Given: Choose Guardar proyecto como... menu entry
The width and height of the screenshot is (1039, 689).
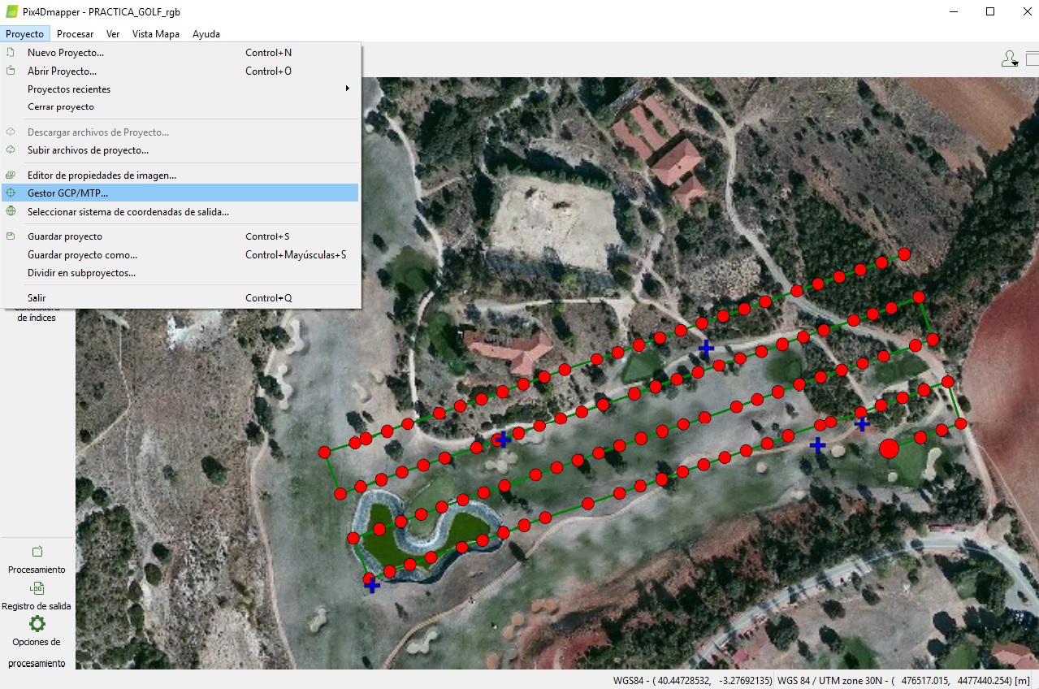Looking at the screenshot, I should point(82,254).
